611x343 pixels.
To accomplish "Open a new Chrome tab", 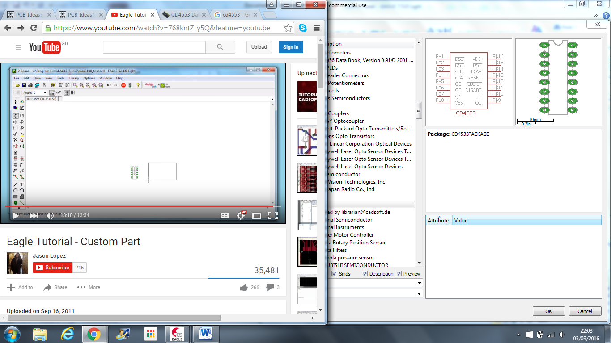I will 270,15.
